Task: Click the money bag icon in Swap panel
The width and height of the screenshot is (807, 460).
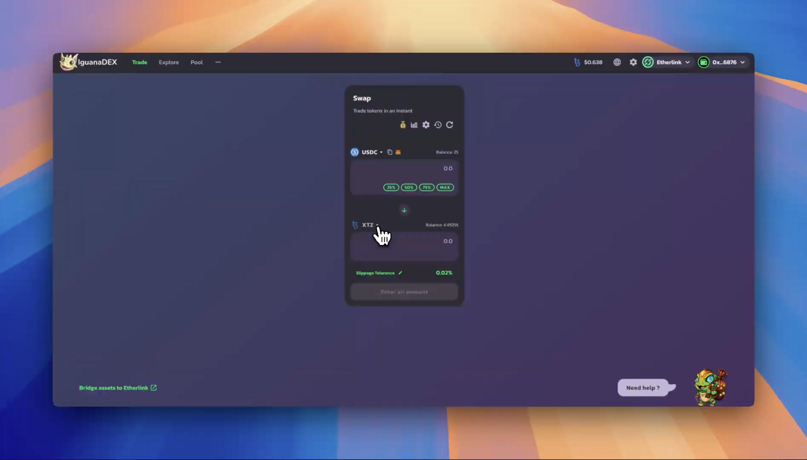Action: (x=403, y=125)
